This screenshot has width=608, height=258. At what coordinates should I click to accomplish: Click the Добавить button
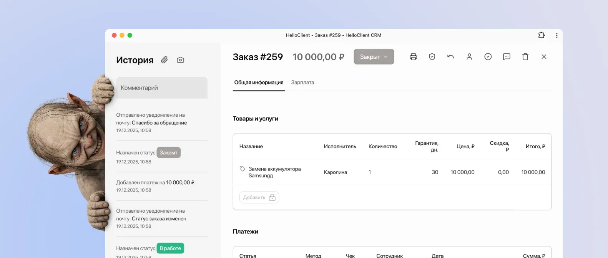(x=259, y=197)
